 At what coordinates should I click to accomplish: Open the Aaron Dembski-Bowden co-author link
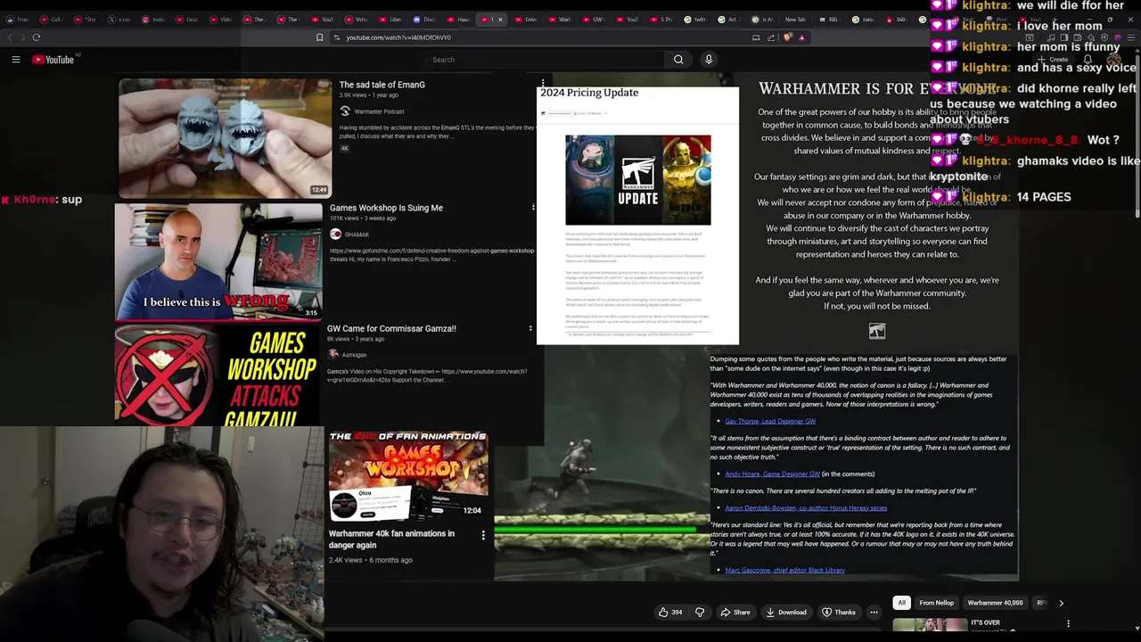point(806,508)
